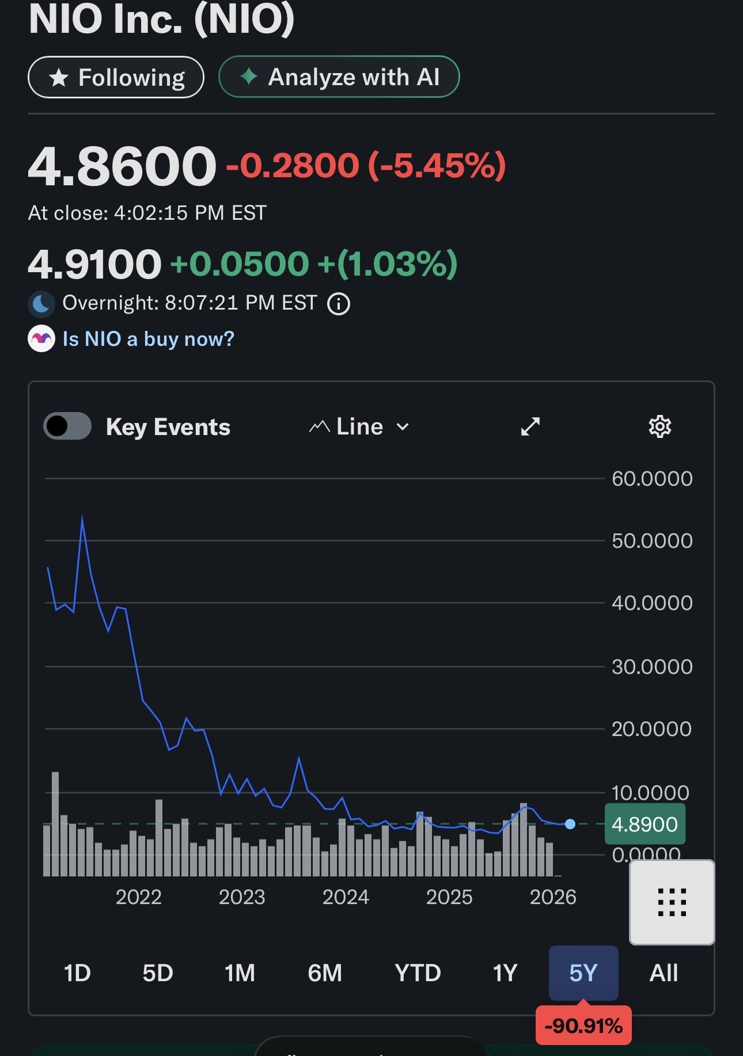Click the colorful logo beside NIO buy question

[x=41, y=339]
